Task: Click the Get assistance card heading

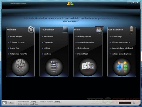Action: (116, 30)
